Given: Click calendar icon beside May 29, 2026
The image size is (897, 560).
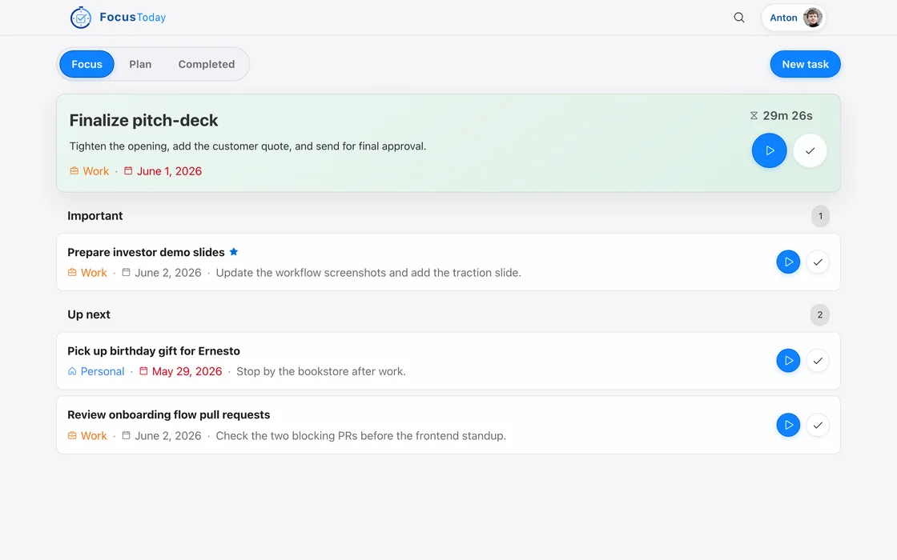Looking at the screenshot, I should pos(143,371).
